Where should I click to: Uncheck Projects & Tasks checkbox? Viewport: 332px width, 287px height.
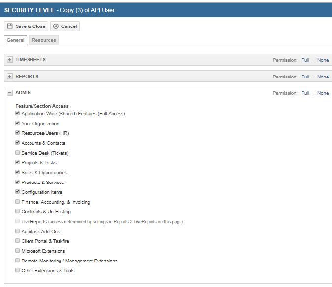(x=18, y=162)
